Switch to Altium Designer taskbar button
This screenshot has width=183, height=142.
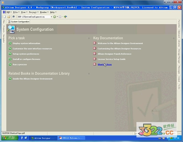click(43, 138)
